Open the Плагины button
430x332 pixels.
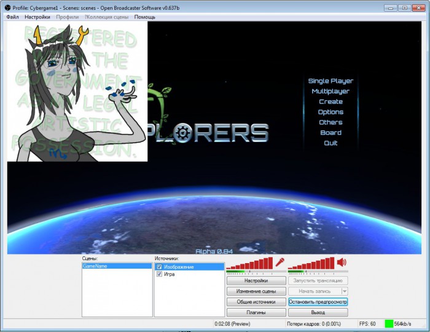[256, 312]
